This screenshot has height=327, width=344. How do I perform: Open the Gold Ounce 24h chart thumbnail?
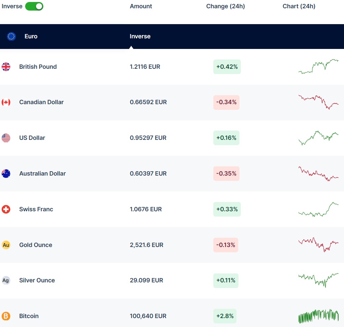[x=318, y=245]
